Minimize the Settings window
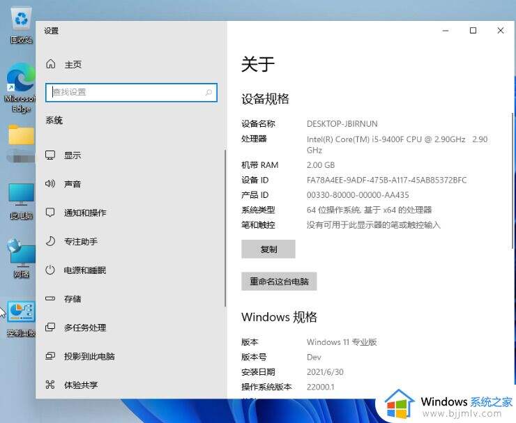 click(446, 31)
